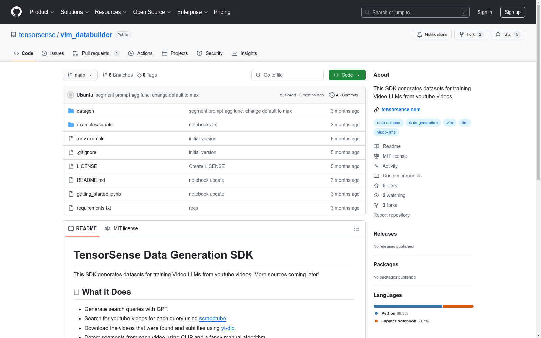Click the datagen folder icon

click(71, 111)
